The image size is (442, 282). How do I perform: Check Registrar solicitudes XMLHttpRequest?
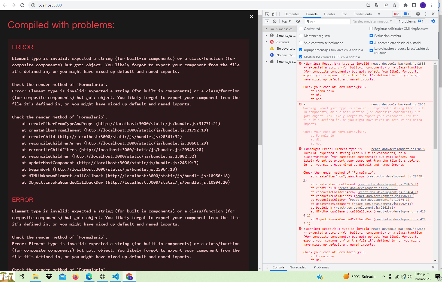[371, 29]
